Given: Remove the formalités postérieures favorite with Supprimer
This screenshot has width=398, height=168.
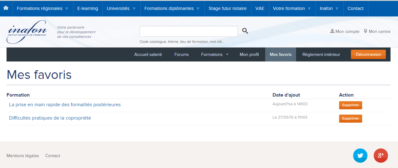Looking at the screenshot, I should pyautogui.click(x=350, y=105).
